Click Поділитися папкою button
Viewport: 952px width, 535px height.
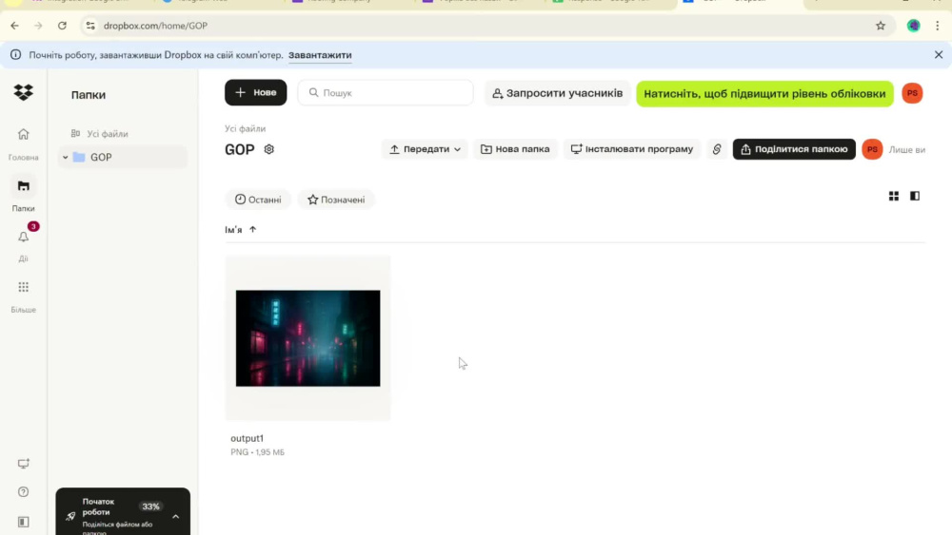(x=794, y=149)
